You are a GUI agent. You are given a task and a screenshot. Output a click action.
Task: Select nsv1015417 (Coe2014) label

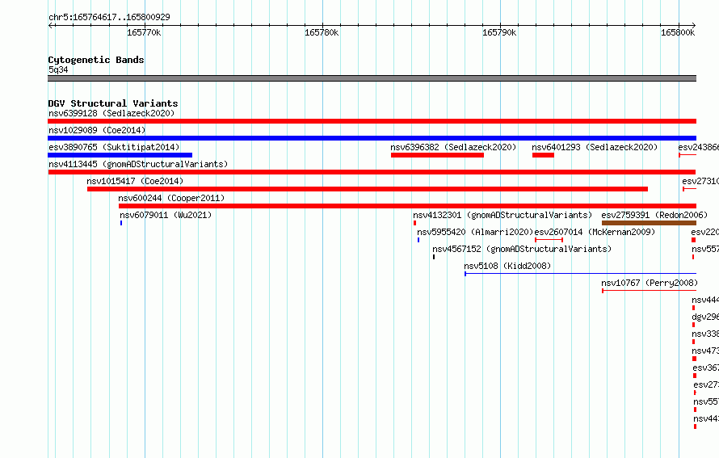pos(135,181)
